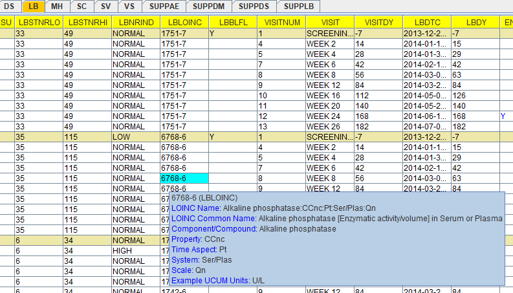Select the LBBLFL column header
Viewport: 513px width, 293px height.
232,23
